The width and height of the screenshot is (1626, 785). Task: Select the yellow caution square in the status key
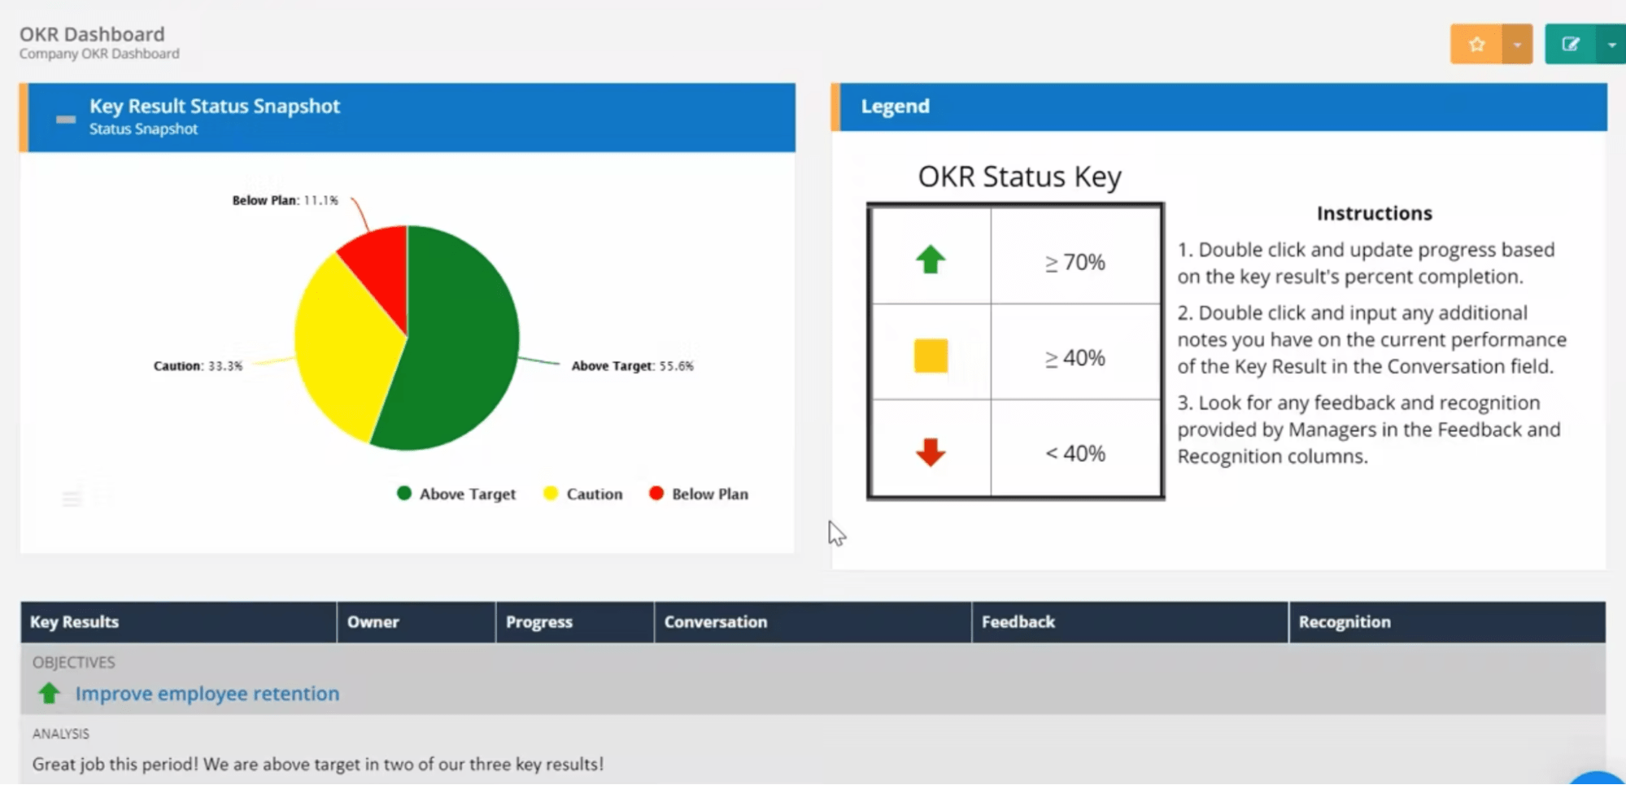[931, 355]
